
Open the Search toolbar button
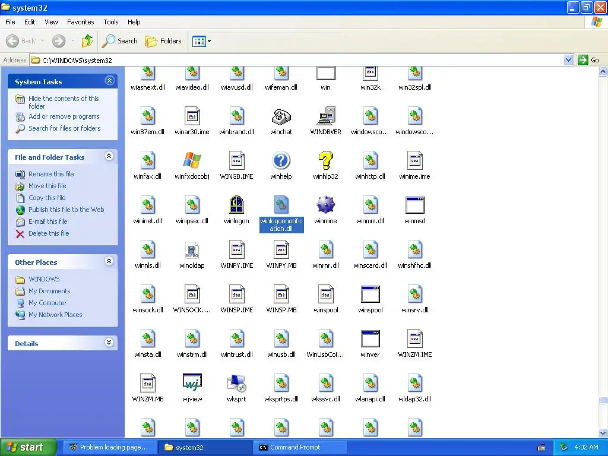(x=120, y=41)
